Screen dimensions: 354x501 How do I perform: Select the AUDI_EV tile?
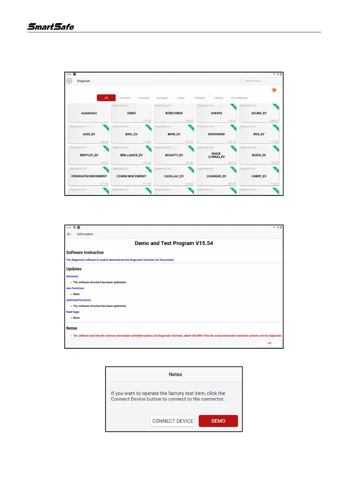(x=89, y=134)
